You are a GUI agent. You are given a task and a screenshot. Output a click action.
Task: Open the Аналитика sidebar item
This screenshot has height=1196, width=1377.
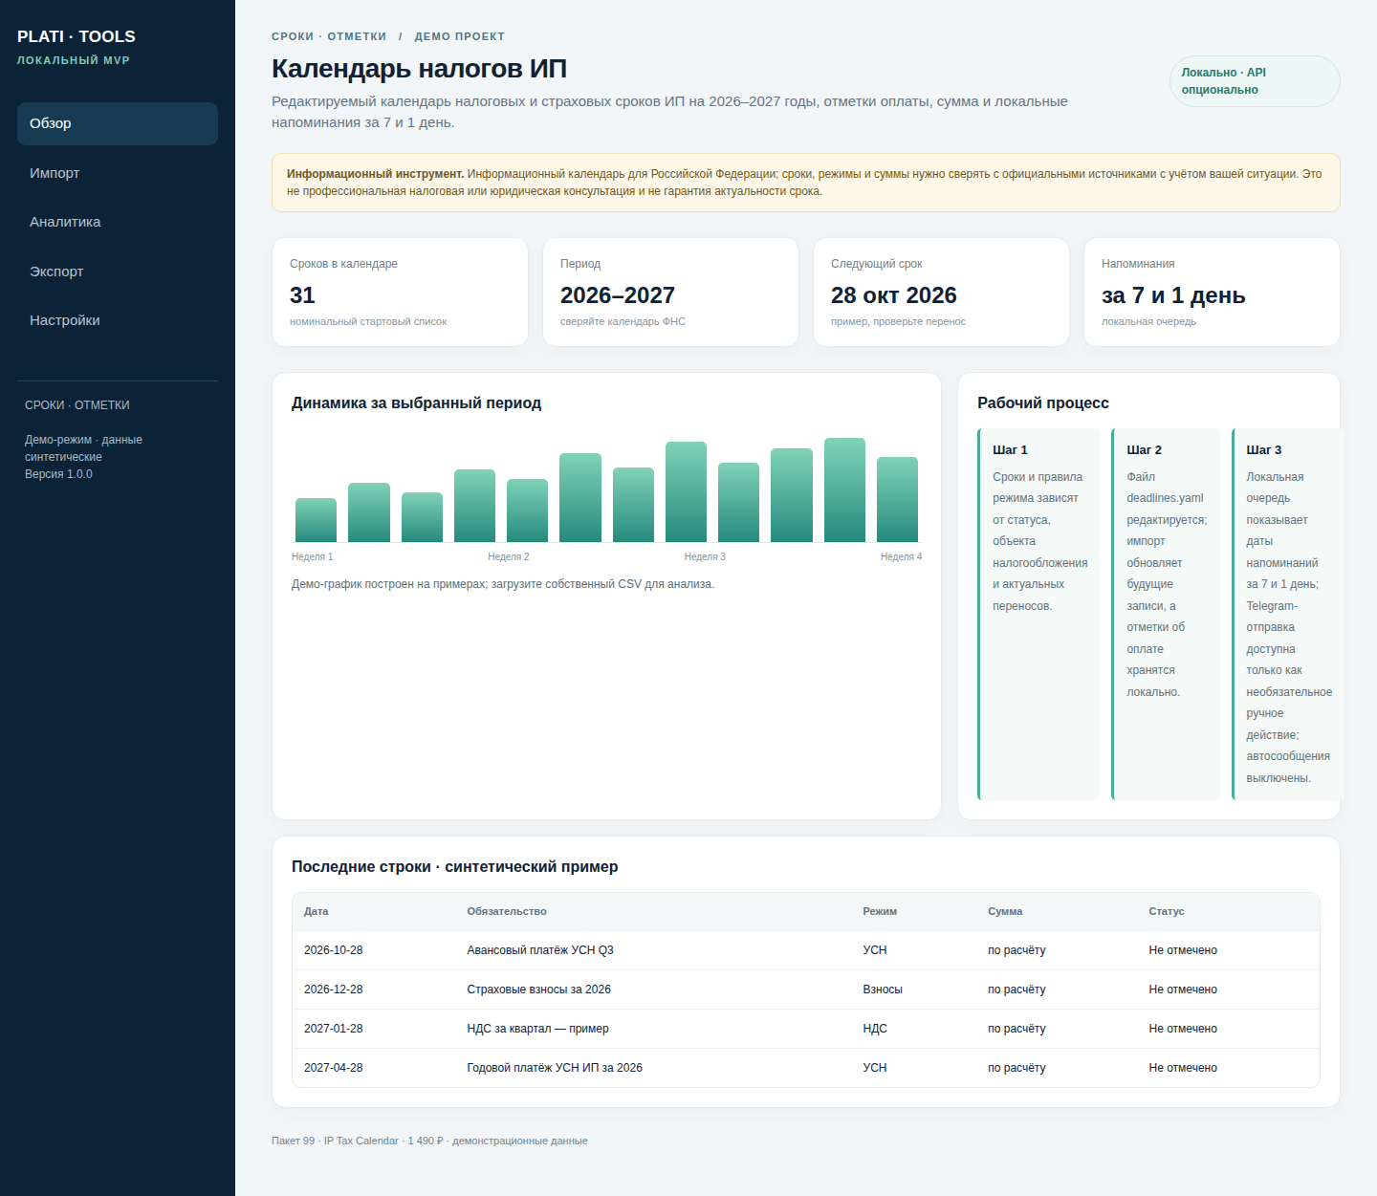click(118, 222)
